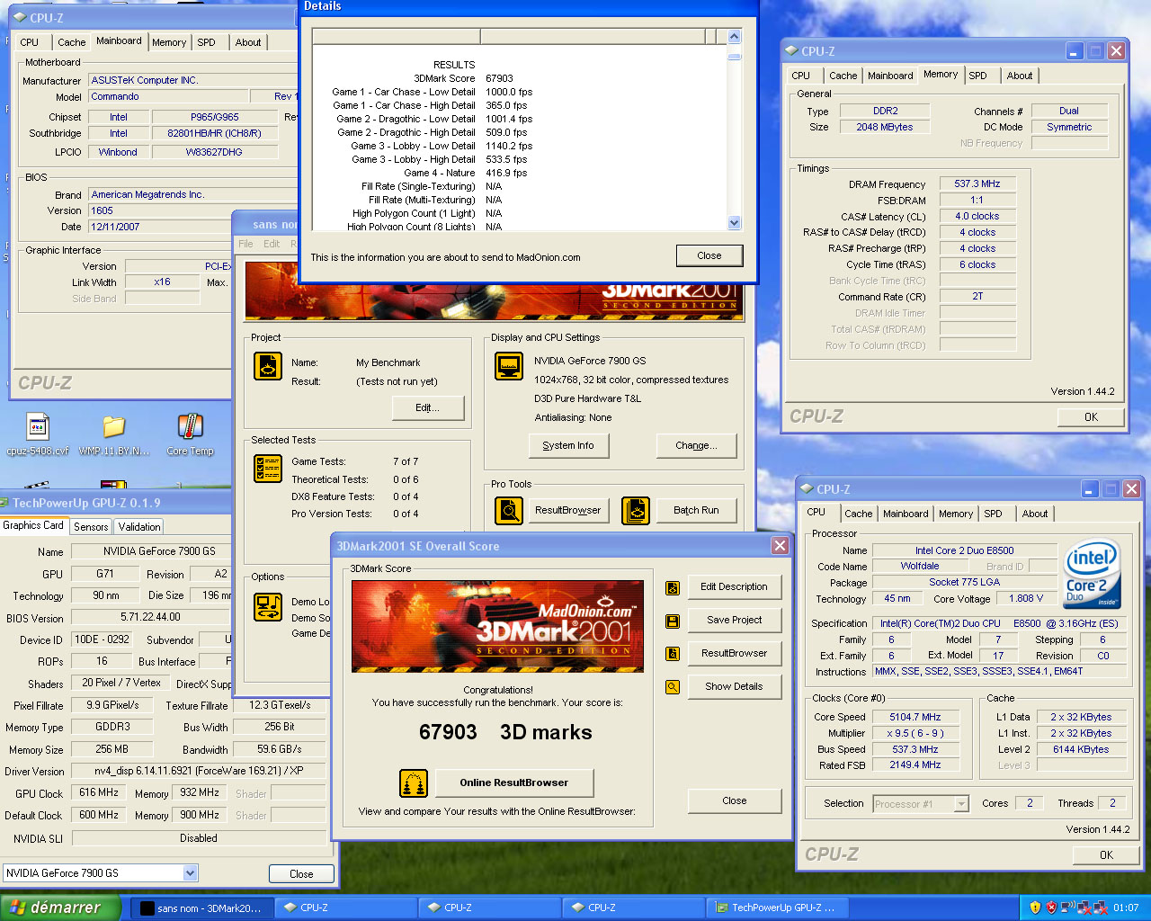The image size is (1151, 921).
Task: Click Change... display settings button
Action: (x=697, y=445)
